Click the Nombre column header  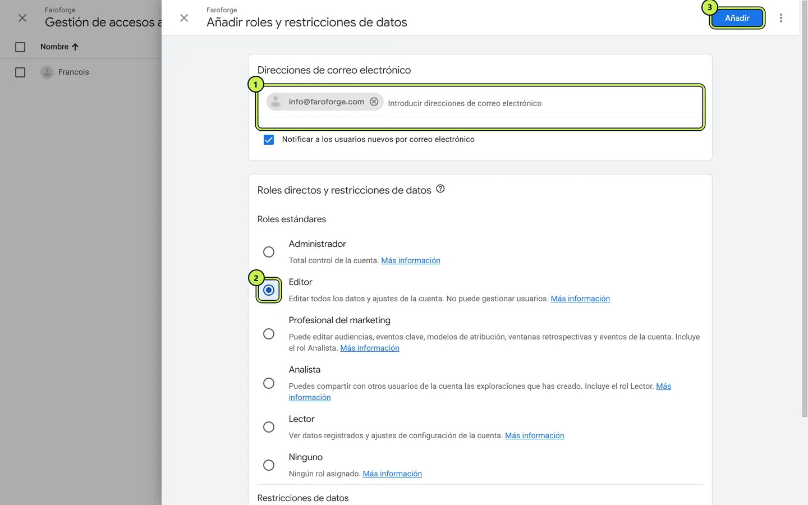(x=54, y=47)
